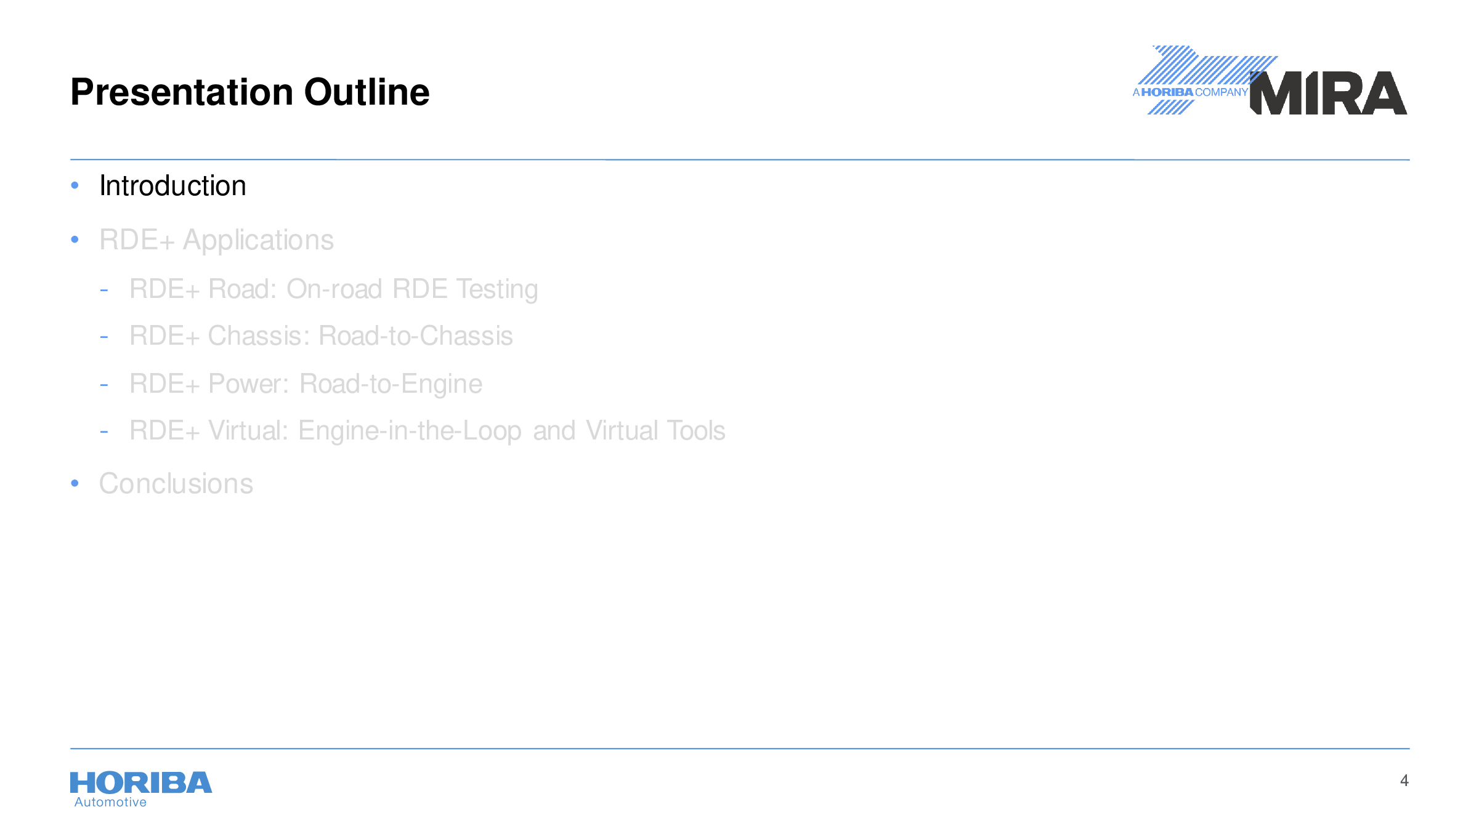Viewport: 1479px width, 831px height.
Task: Click the HORIBA Automotive logo
Action: (141, 790)
